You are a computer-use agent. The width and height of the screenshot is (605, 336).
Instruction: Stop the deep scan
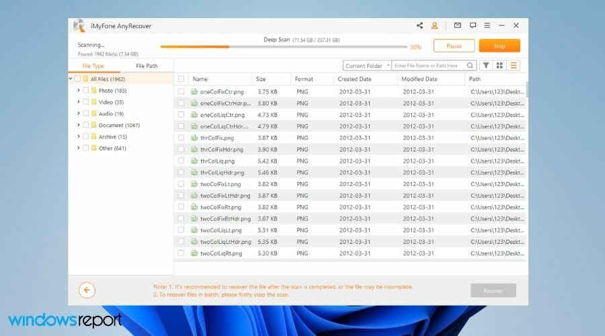[x=499, y=46]
